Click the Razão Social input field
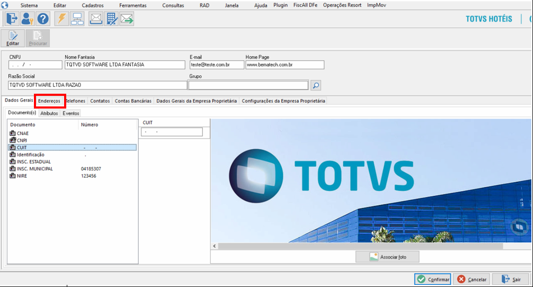 pyautogui.click(x=97, y=85)
